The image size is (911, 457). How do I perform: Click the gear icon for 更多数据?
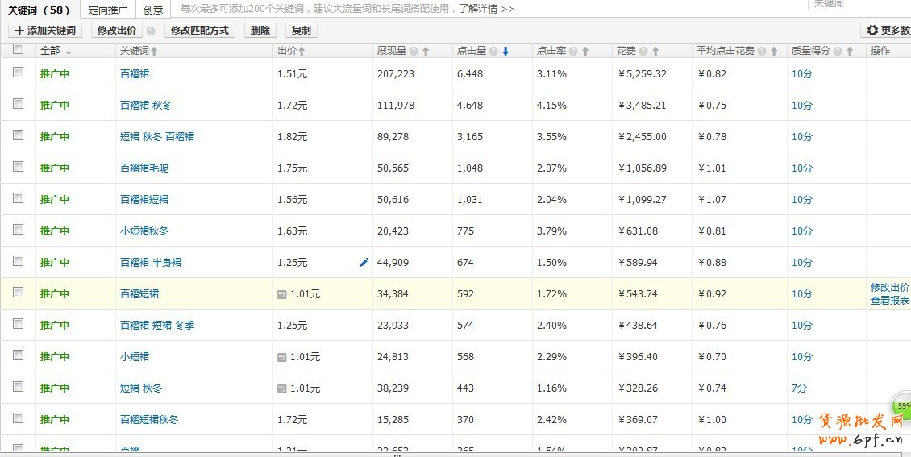click(872, 31)
